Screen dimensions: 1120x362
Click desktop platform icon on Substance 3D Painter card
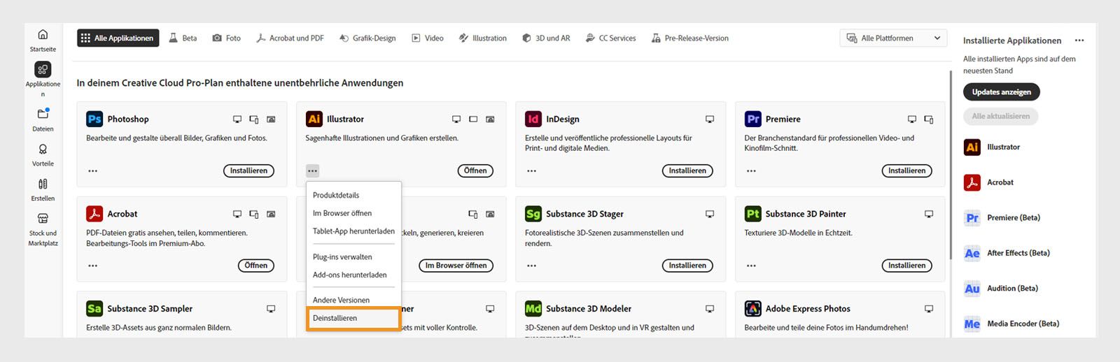click(x=929, y=214)
